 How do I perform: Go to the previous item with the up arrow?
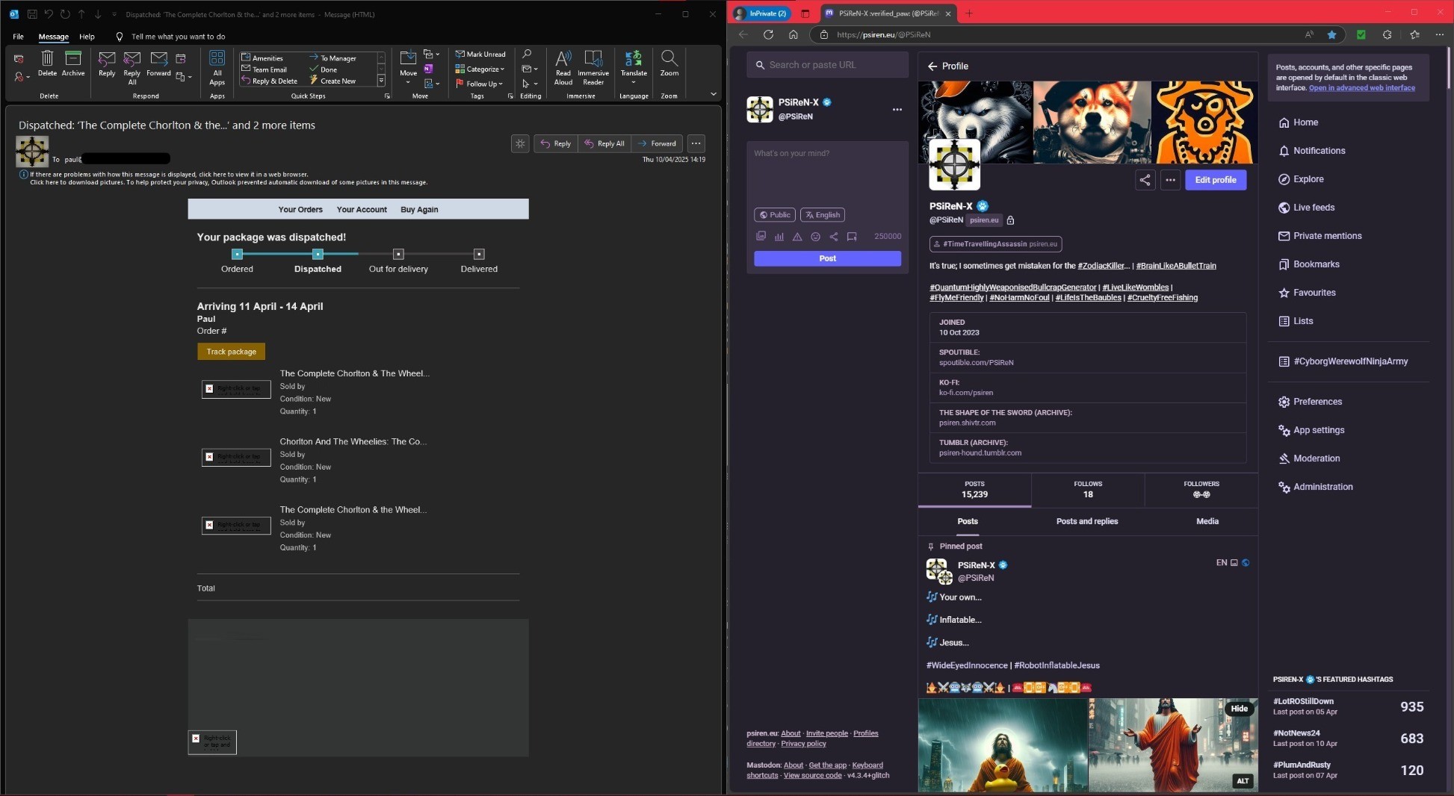tap(81, 14)
